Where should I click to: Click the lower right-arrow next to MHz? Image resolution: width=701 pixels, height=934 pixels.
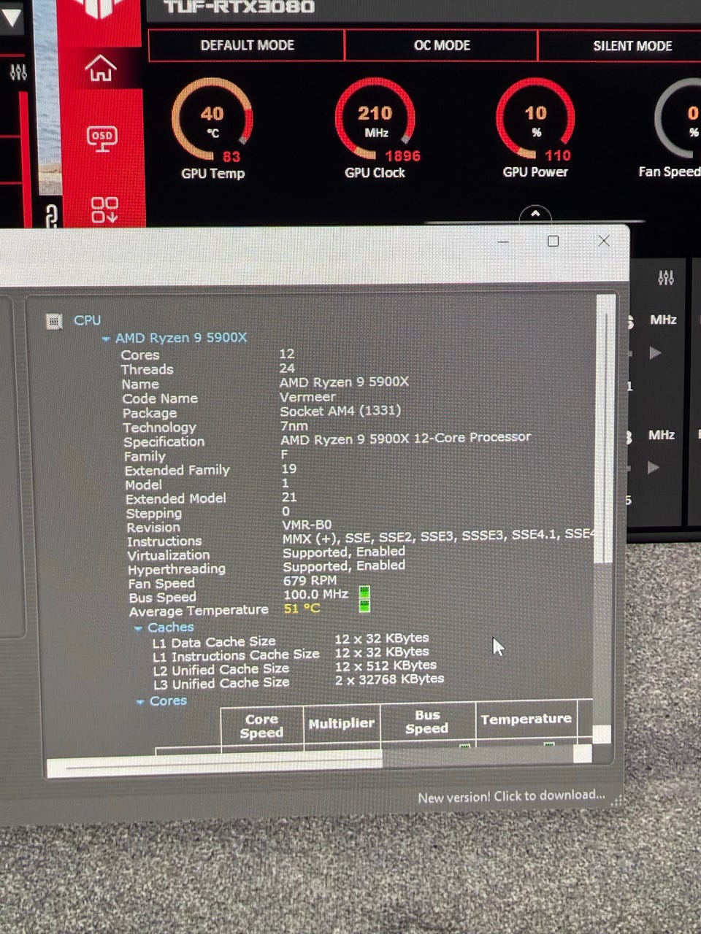[653, 468]
